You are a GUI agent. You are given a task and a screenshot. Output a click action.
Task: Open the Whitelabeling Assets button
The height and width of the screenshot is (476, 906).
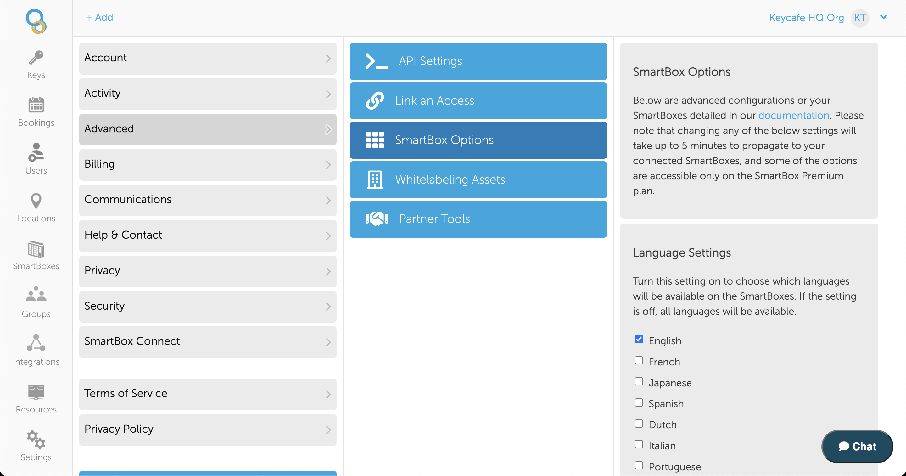(478, 180)
